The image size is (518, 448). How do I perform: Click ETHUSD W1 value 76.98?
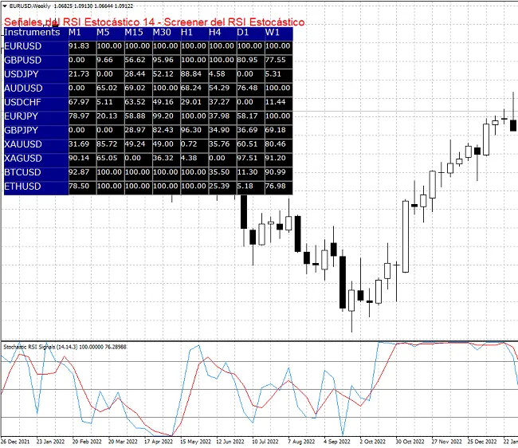click(x=276, y=187)
